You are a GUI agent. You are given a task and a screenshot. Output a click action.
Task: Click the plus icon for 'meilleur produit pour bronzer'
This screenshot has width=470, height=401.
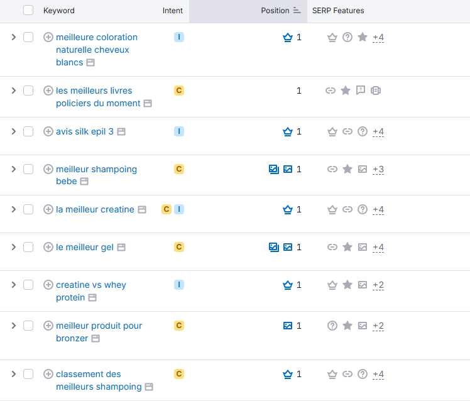tap(48, 326)
